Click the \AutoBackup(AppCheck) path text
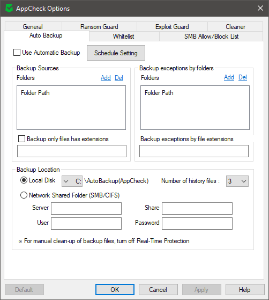This screenshot has width=269, height=300. pyautogui.click(x=116, y=181)
